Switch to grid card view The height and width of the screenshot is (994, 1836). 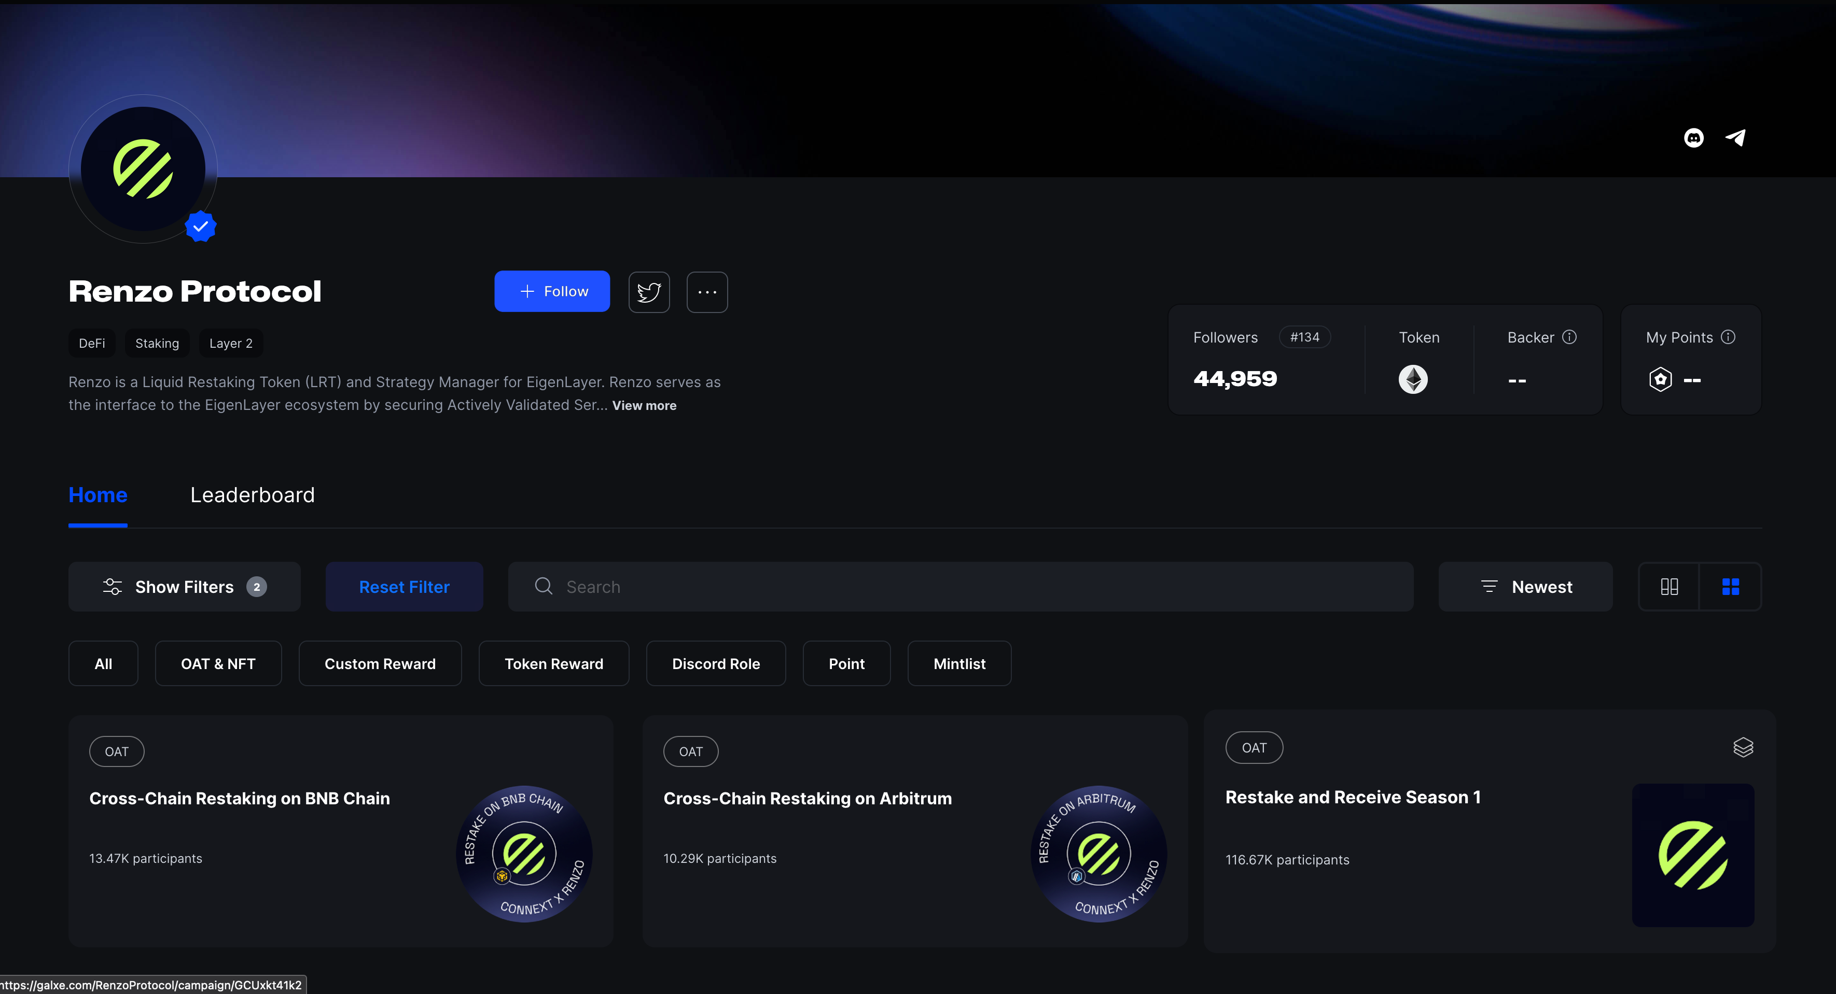click(x=1731, y=587)
